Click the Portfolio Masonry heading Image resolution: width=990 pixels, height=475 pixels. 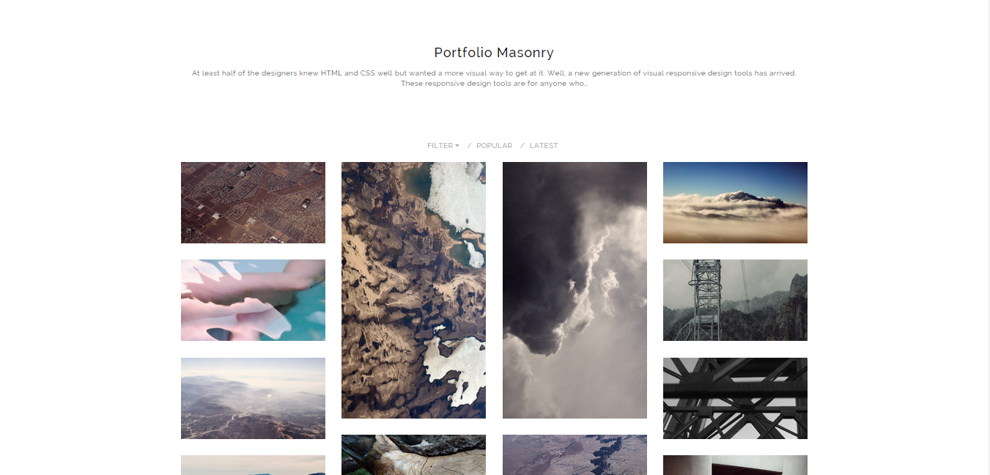(494, 53)
